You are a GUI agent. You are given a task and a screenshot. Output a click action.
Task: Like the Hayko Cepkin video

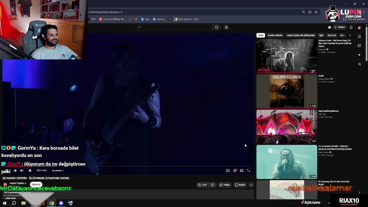coord(202,185)
